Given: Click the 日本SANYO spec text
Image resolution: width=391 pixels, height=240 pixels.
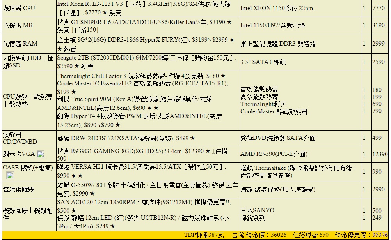Looking at the screenshot, I should (257, 210).
